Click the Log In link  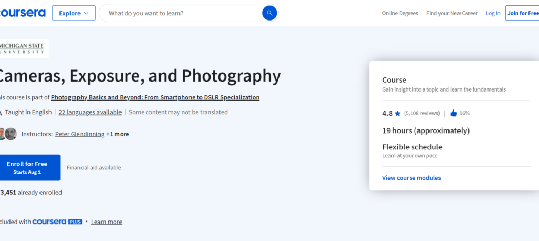(493, 13)
